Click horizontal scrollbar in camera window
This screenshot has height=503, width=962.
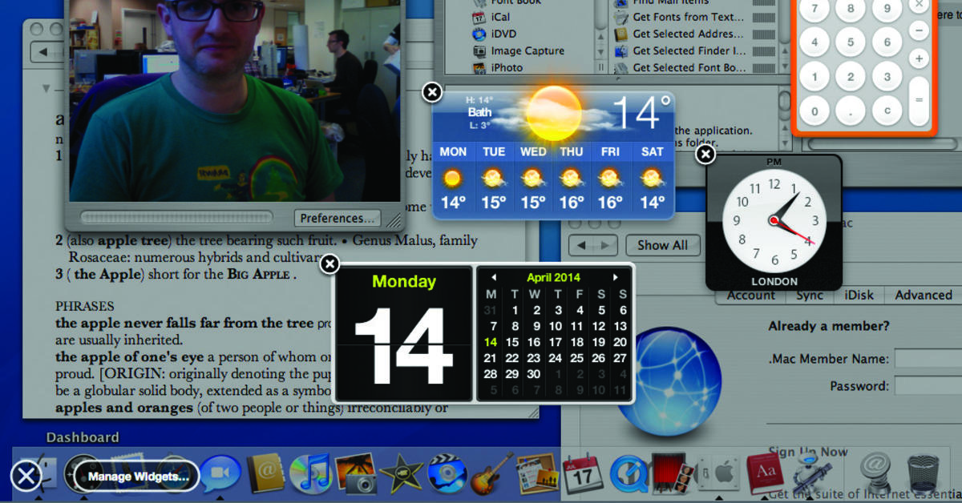176,218
